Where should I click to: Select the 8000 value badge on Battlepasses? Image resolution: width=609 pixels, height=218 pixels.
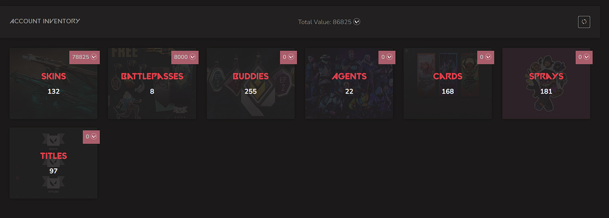pos(185,57)
